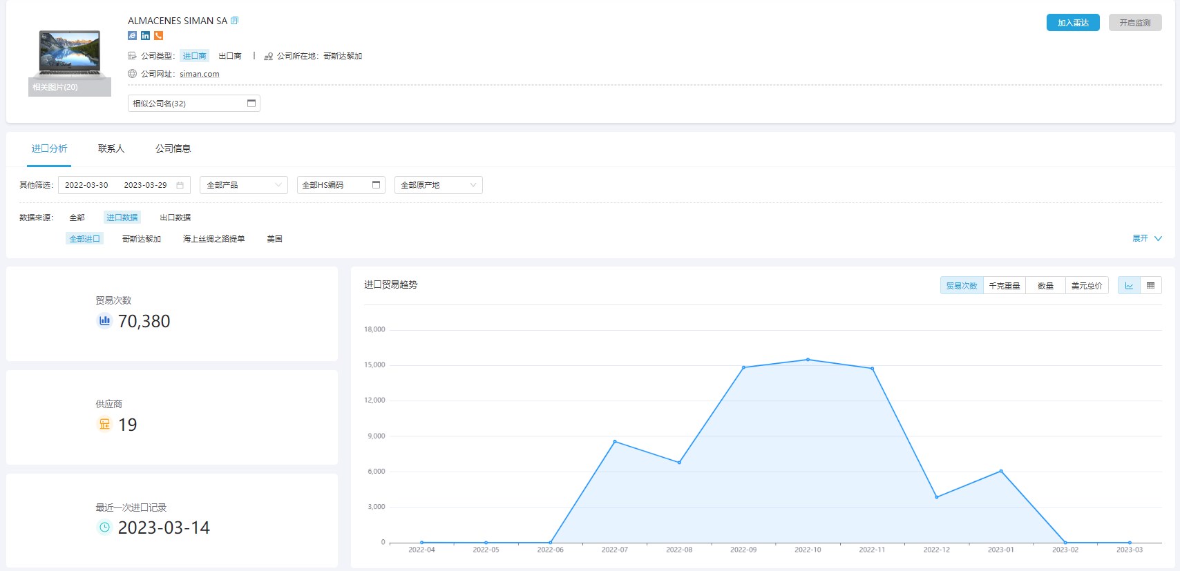This screenshot has width=1180, height=571.
Task: Click the 2023-01 data point on chart
Action: (x=1001, y=471)
